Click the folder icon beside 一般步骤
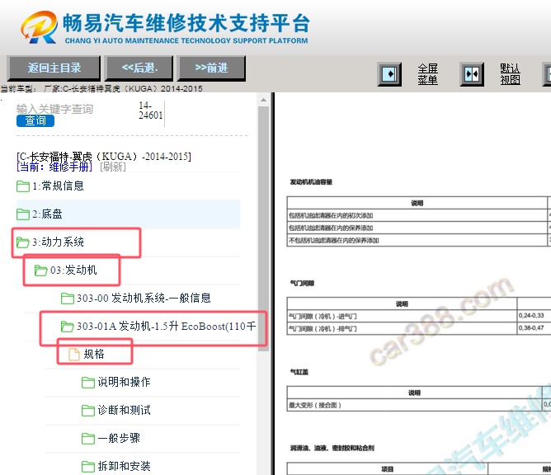 coord(88,439)
